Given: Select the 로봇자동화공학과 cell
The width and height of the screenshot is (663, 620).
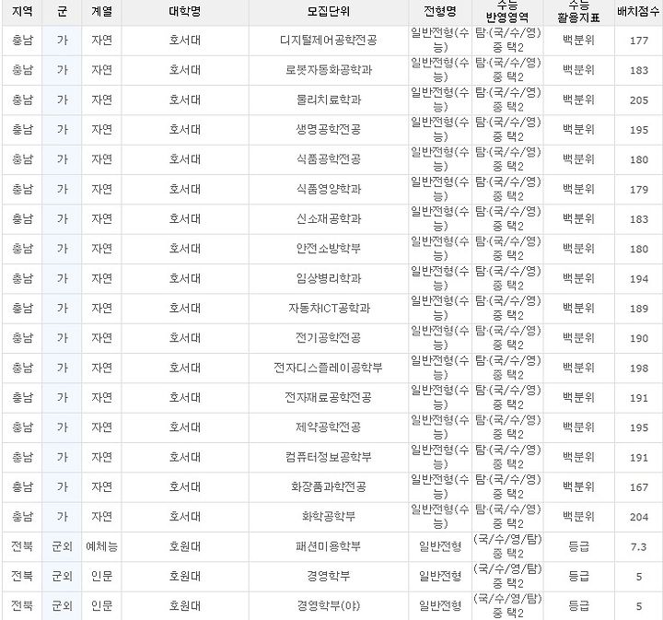Looking at the screenshot, I should (329, 70).
